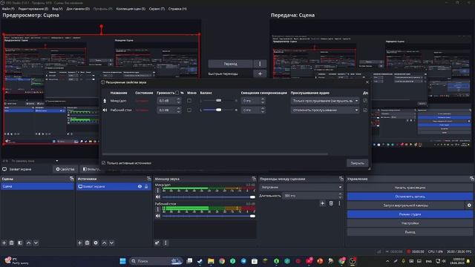
Task: Increase Рабочий стол sync offset spinner
Action: (263, 108)
